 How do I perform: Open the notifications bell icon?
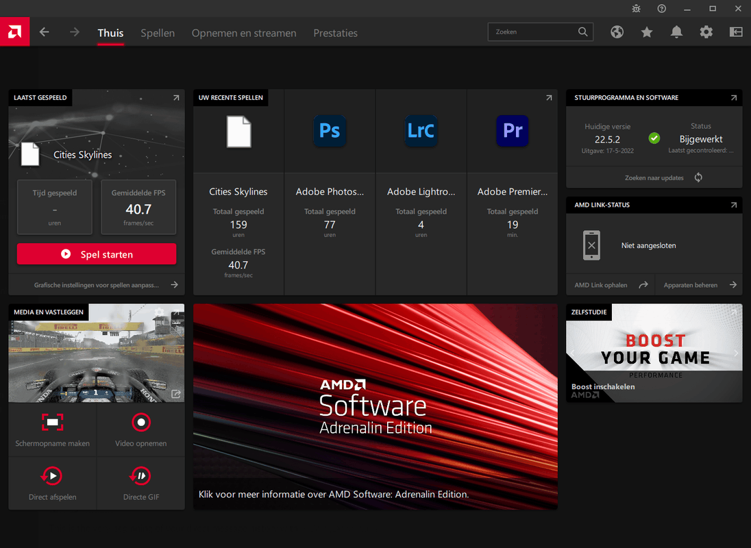coord(676,32)
